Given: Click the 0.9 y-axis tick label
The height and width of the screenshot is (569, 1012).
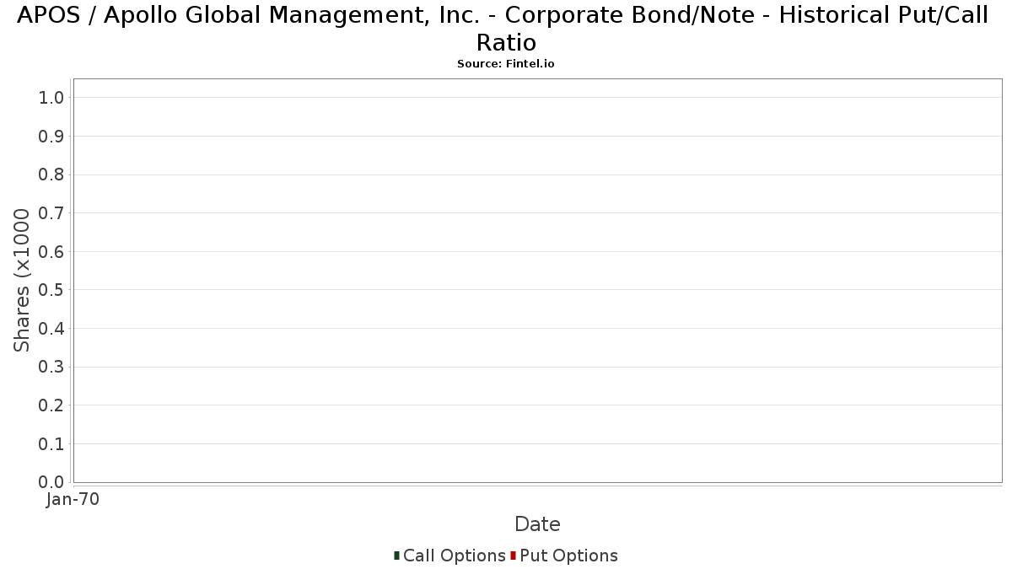Looking at the screenshot, I should click(x=51, y=137).
